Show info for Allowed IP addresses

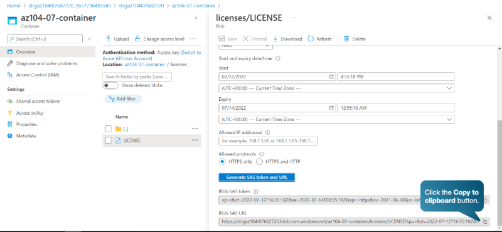268,132
